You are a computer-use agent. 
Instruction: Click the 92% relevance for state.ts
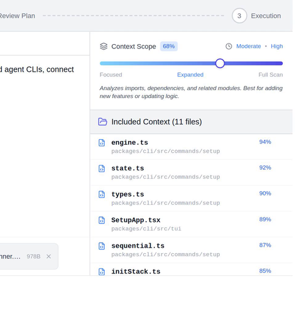click(x=265, y=167)
